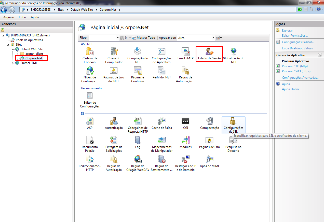Screen dimensions: 324x222
Task: Click Exibir Diretórios Virtuais link
Action: coord(298,48)
